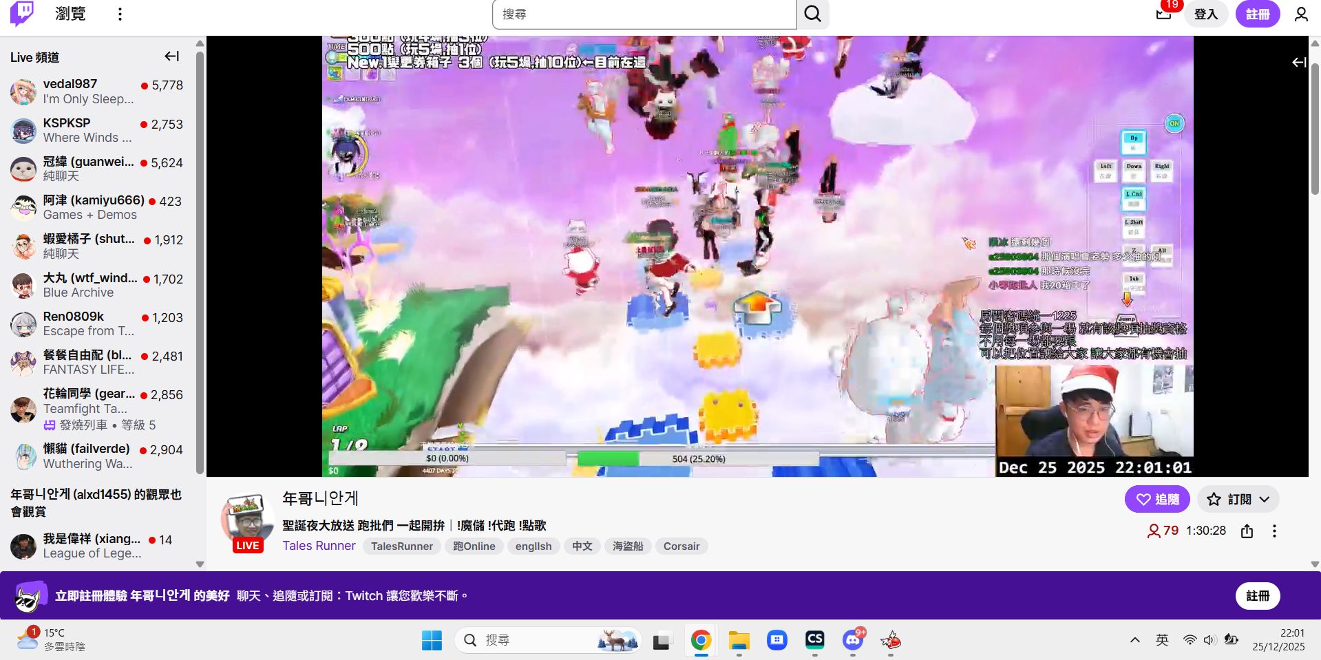
Task: Click the 登入 login button
Action: click(1205, 14)
